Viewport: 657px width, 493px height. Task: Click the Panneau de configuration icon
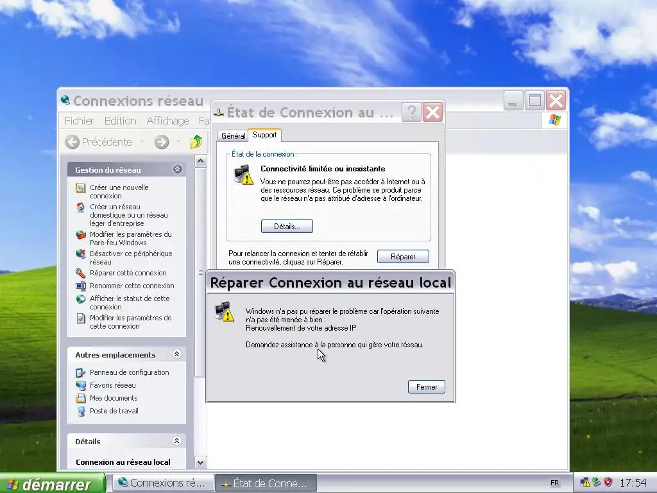point(80,373)
